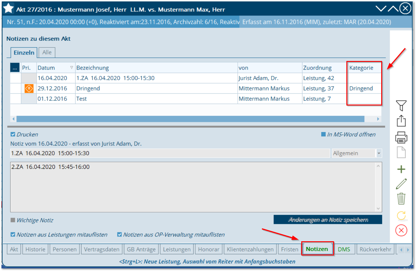Click the up chevron in title bar
This screenshot has width=416, height=271.
click(x=393, y=9)
